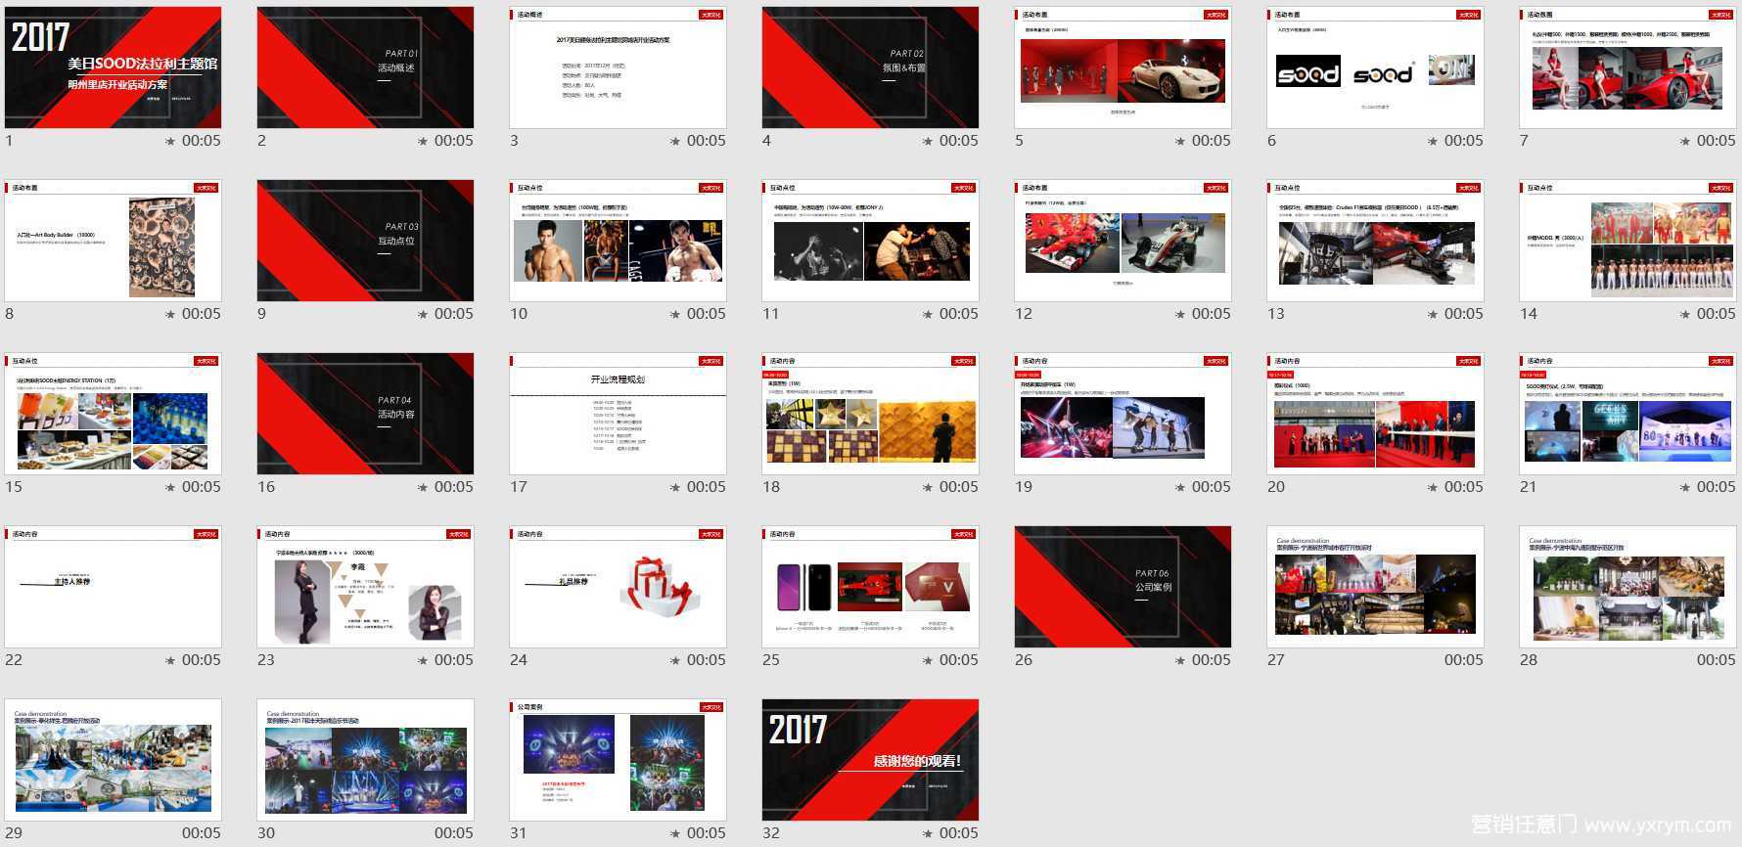Screen dimensions: 1742x847
Task: Click the 00:05 timing under slide 28
Action: [1716, 660]
